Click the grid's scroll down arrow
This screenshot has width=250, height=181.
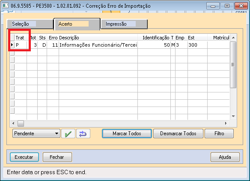tap(233, 116)
